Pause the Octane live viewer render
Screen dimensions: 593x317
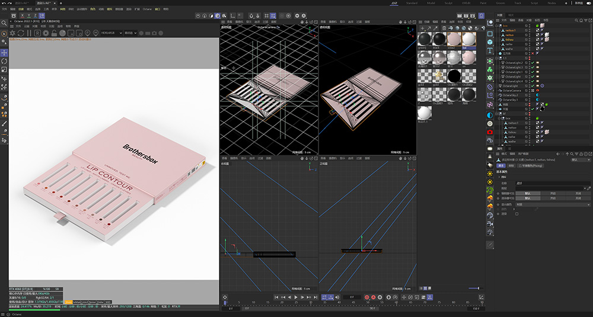29,33
